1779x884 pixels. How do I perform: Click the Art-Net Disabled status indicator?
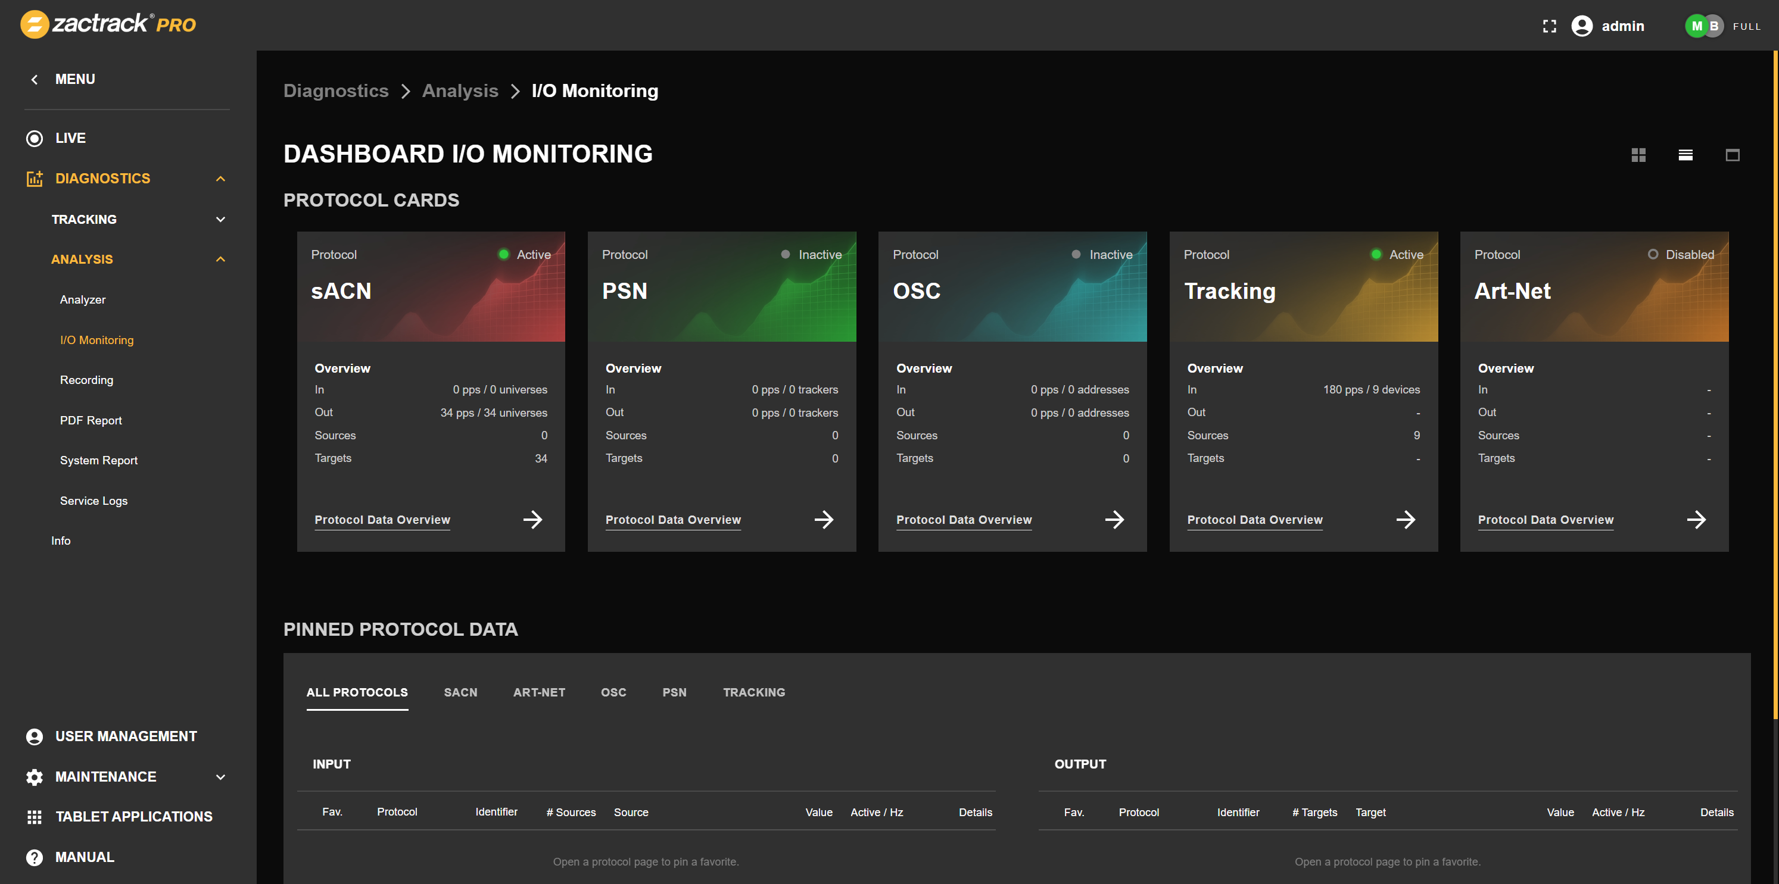point(1653,255)
